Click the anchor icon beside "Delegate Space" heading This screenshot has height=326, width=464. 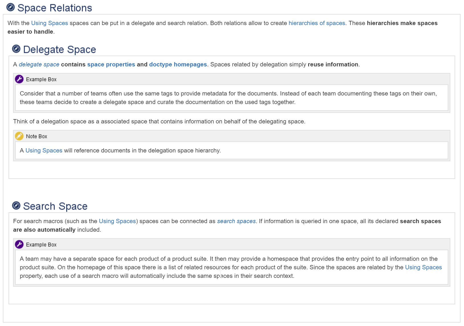click(16, 49)
